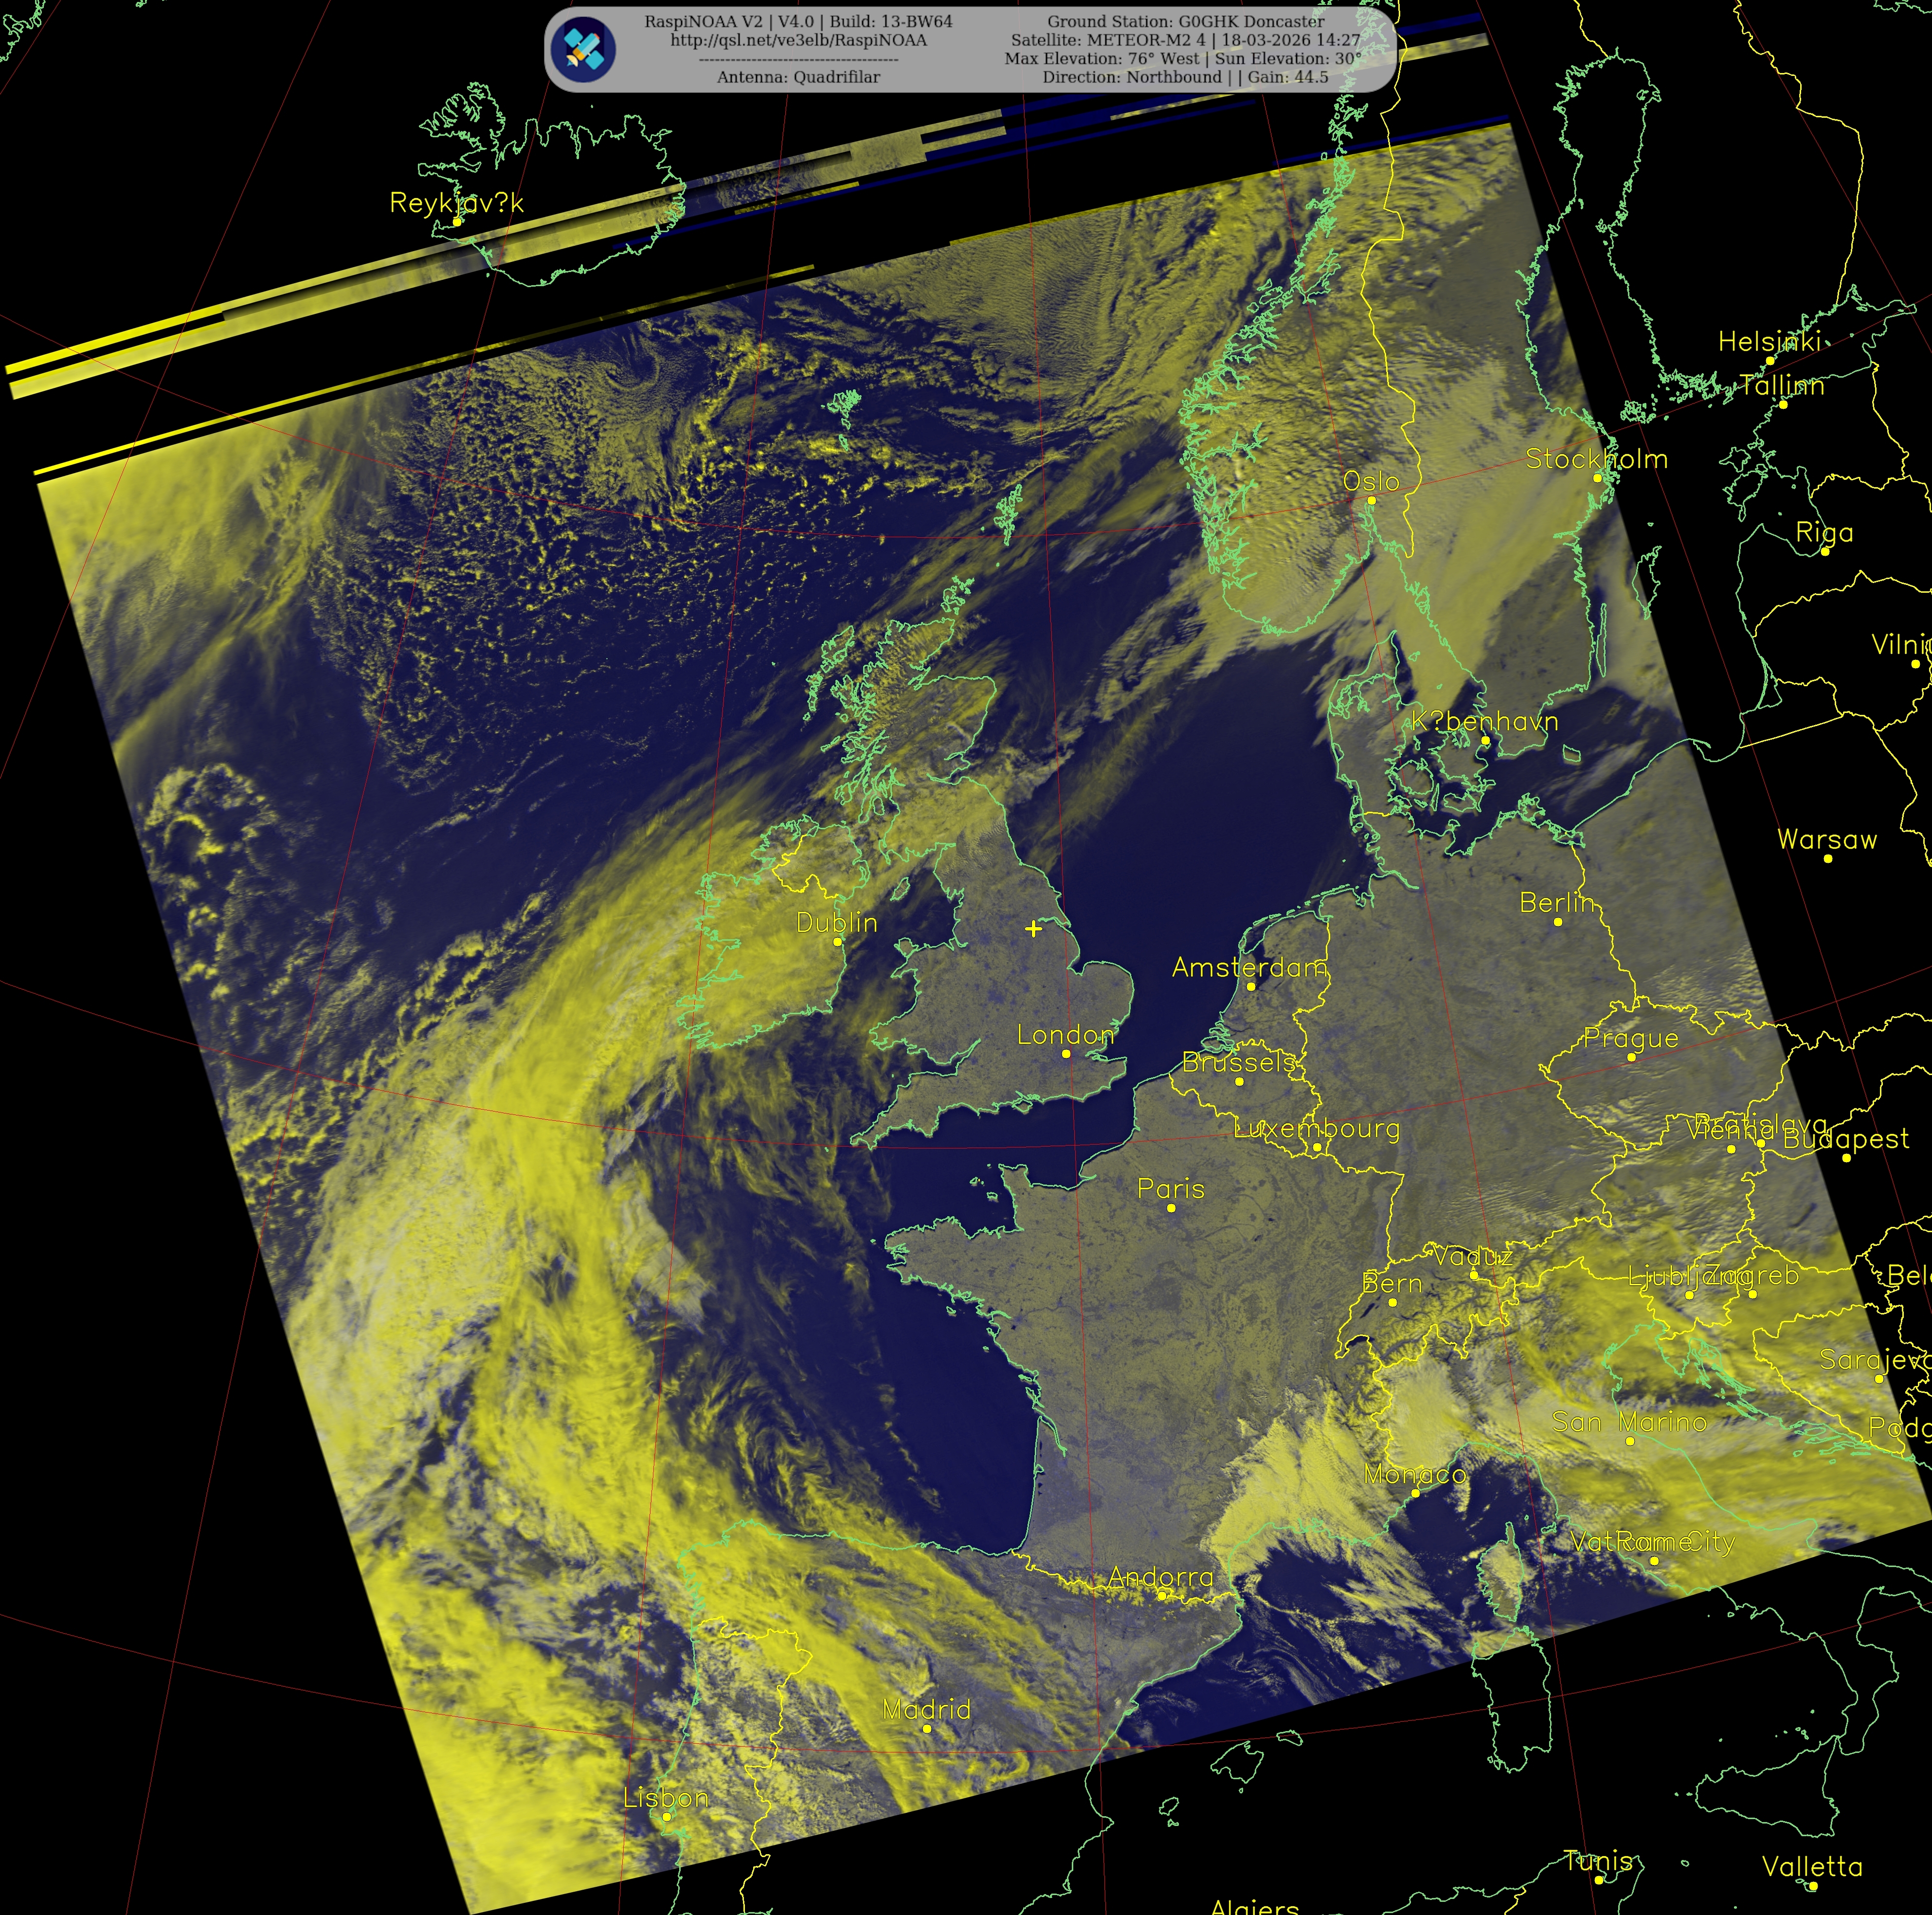Click the Satellite METEOR-M2 4 info line

1185,40
